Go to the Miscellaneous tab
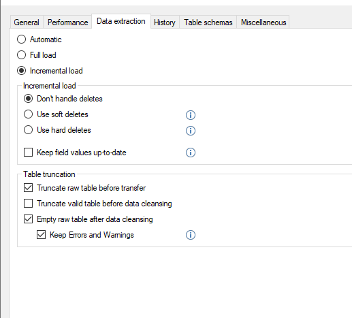Image resolution: width=352 pixels, height=318 pixels. [x=263, y=22]
